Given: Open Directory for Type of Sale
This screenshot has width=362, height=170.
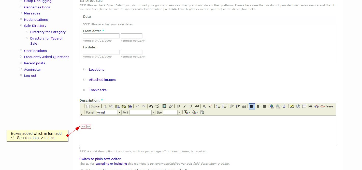Looking at the screenshot, I should click(x=46, y=41).
